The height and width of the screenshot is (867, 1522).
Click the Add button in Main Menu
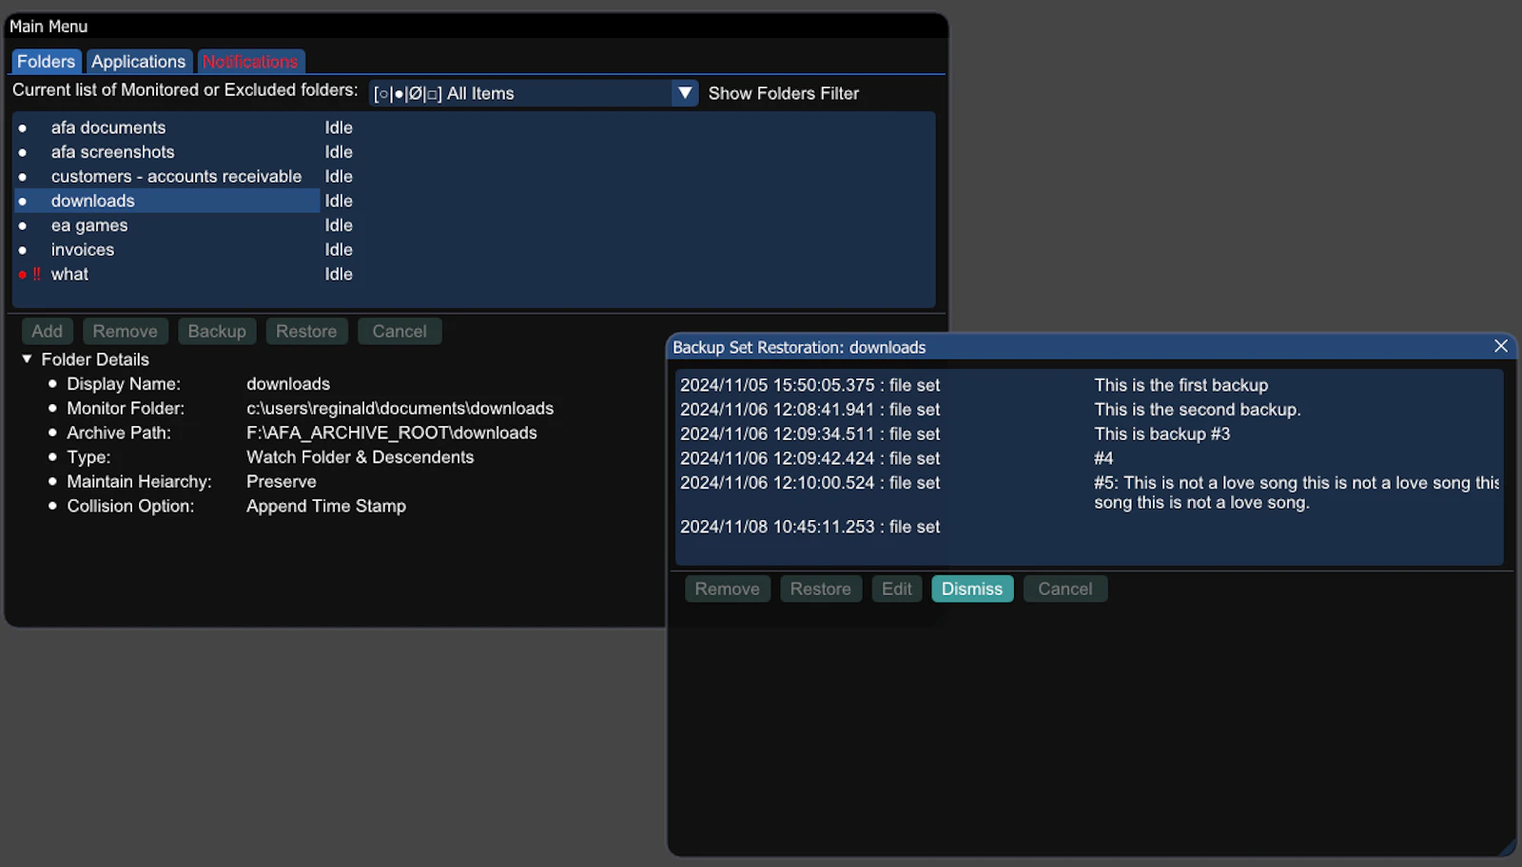(x=47, y=331)
